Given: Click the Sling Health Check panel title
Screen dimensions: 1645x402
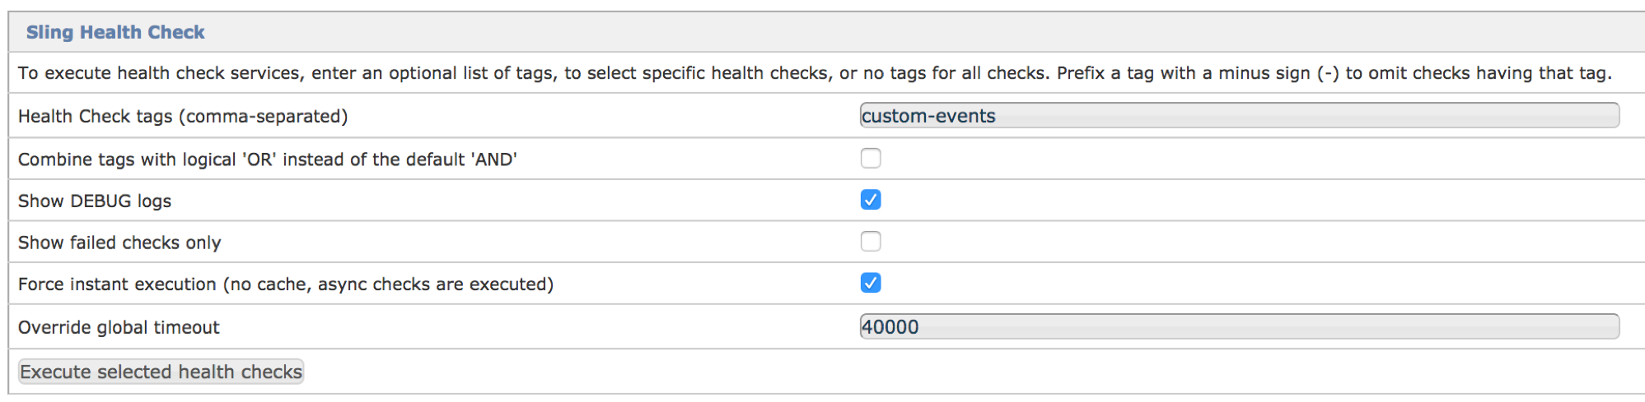Looking at the screenshot, I should coord(115,32).
